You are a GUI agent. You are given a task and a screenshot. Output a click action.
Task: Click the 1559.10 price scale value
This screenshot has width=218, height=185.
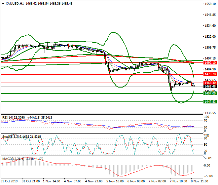(x=210, y=4)
